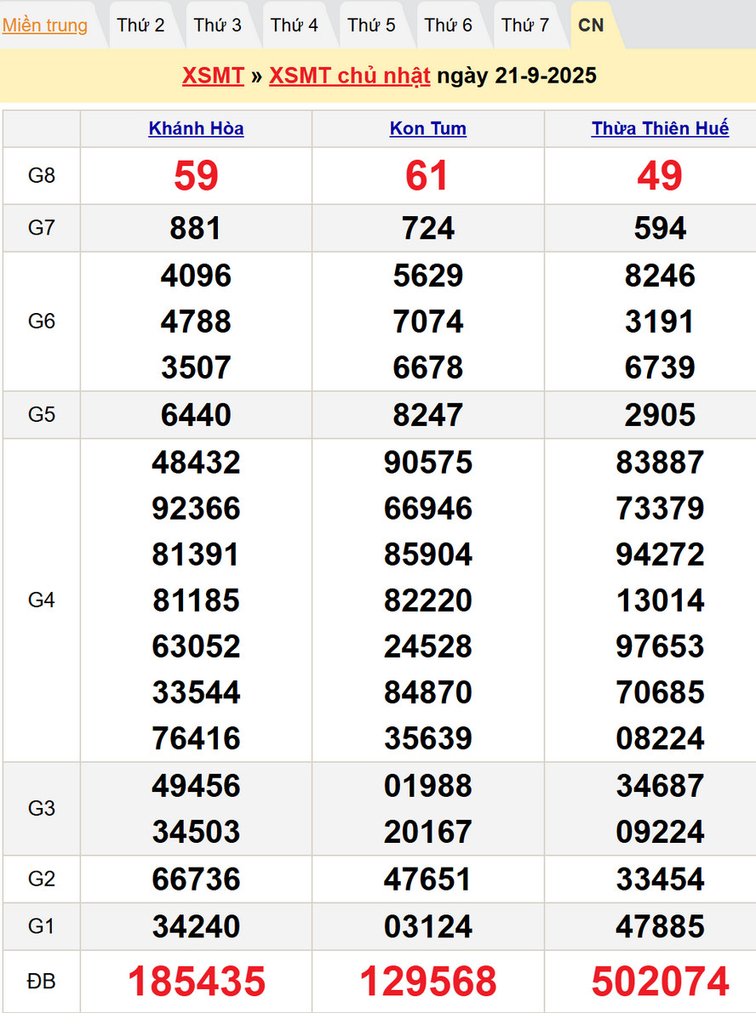Open the Thứ 5 tab
Image resolution: width=756 pixels, height=1013 pixels.
371,26
